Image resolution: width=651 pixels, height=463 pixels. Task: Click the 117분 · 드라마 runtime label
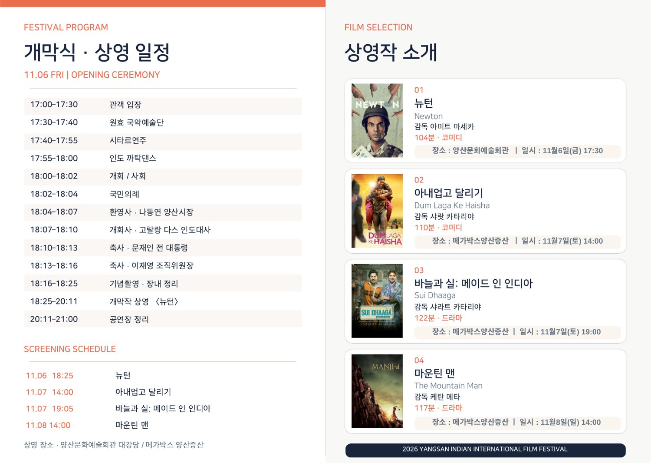point(438,408)
